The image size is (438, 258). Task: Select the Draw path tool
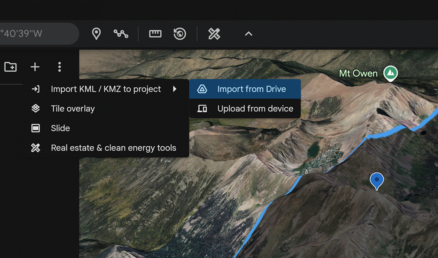point(121,34)
